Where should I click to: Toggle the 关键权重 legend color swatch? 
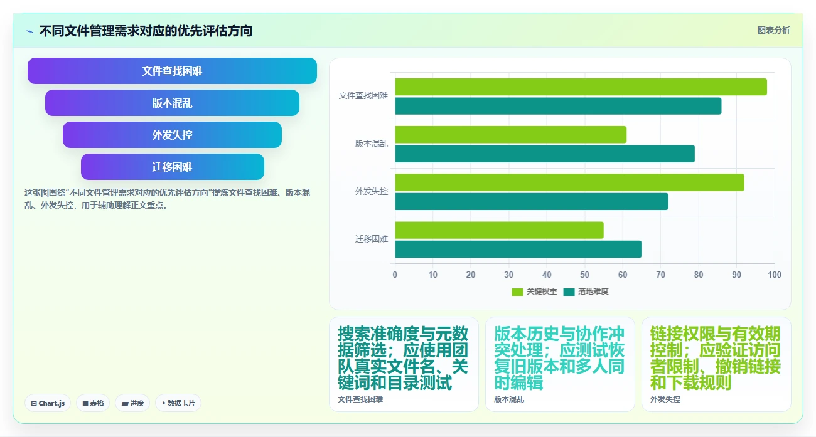[x=517, y=292]
